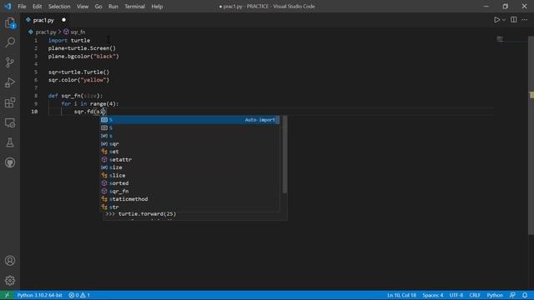
Task: Open the Accounts menu
Action: [10, 261]
